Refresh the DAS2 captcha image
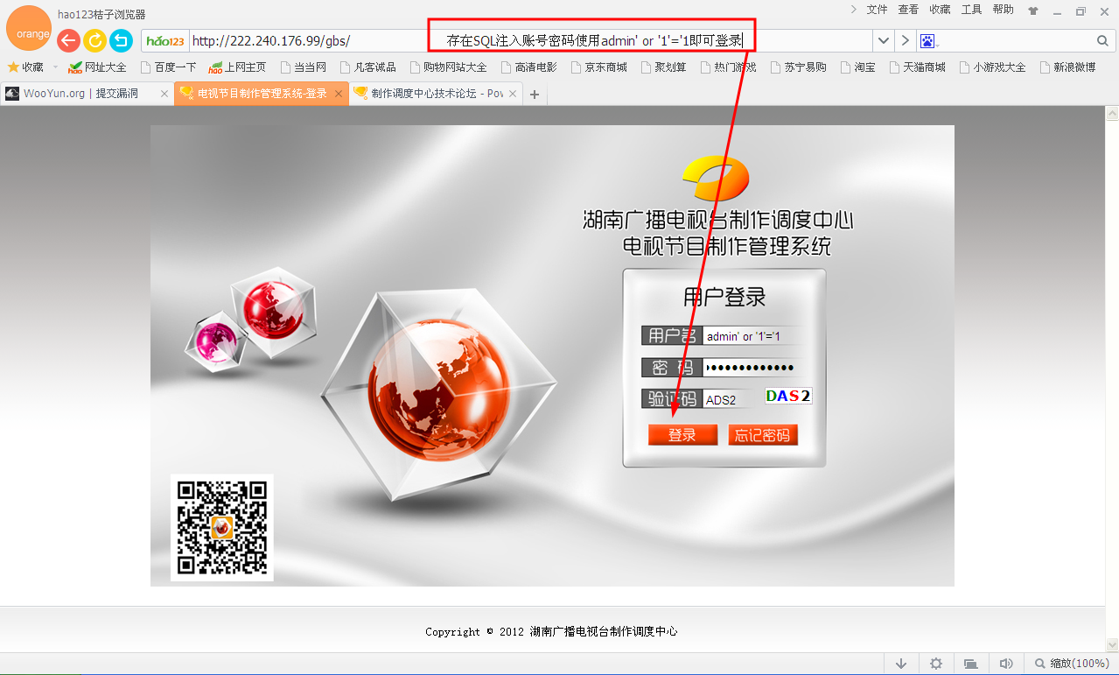The image size is (1119, 675). coord(788,396)
